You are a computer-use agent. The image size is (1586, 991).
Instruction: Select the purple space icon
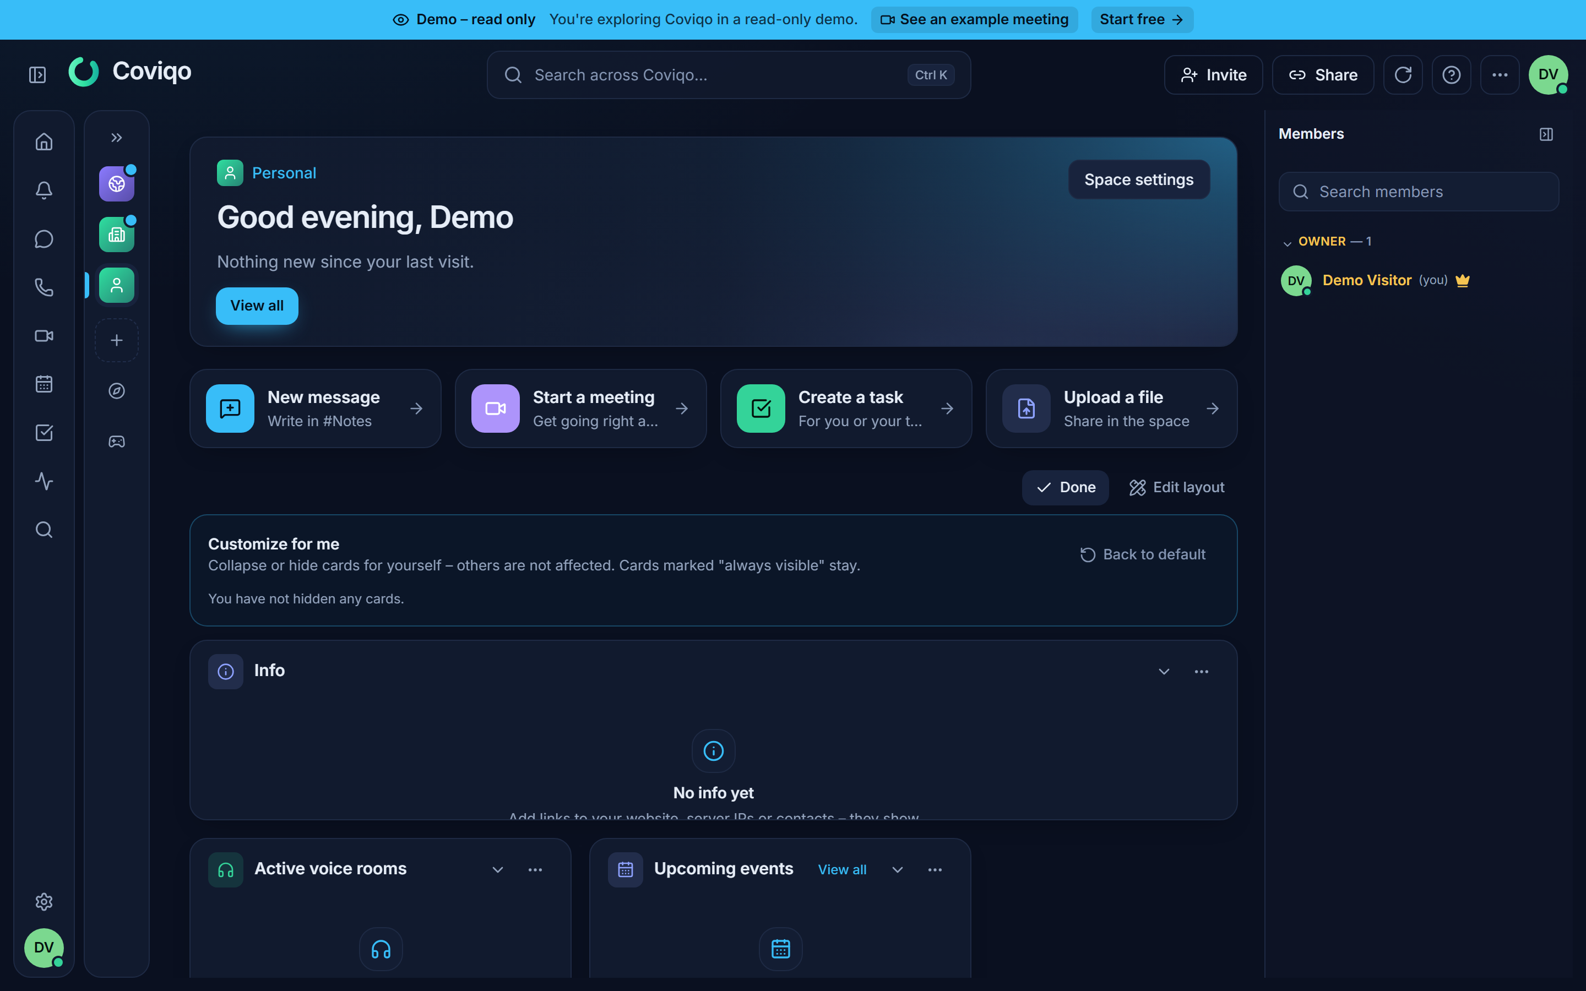[x=117, y=183]
